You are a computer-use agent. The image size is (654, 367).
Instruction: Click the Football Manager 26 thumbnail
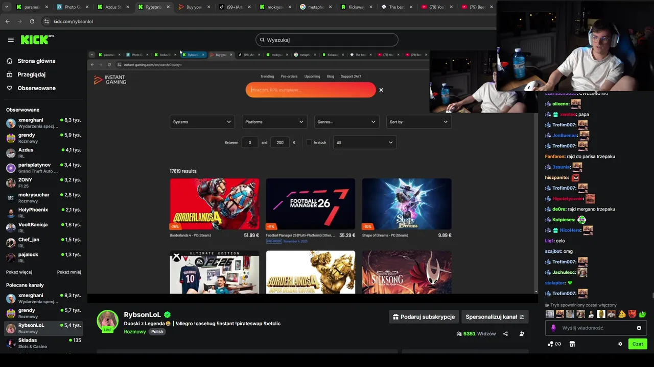tap(310, 204)
